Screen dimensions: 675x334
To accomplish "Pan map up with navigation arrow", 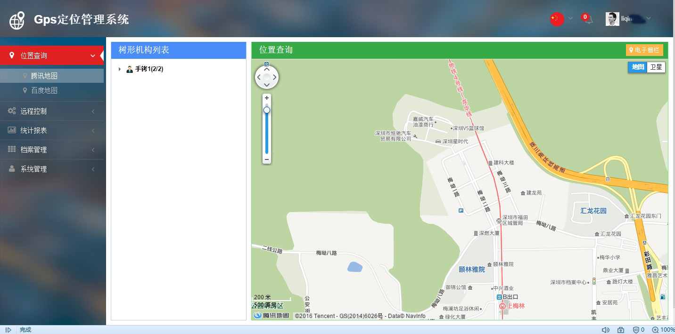I will click(267, 69).
